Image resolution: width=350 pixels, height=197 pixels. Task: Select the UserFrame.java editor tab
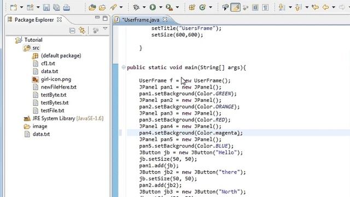tap(141, 20)
